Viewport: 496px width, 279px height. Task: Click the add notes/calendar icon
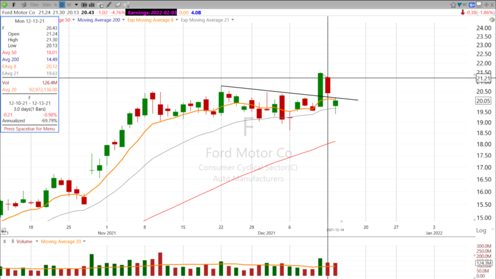[x=100, y=5]
